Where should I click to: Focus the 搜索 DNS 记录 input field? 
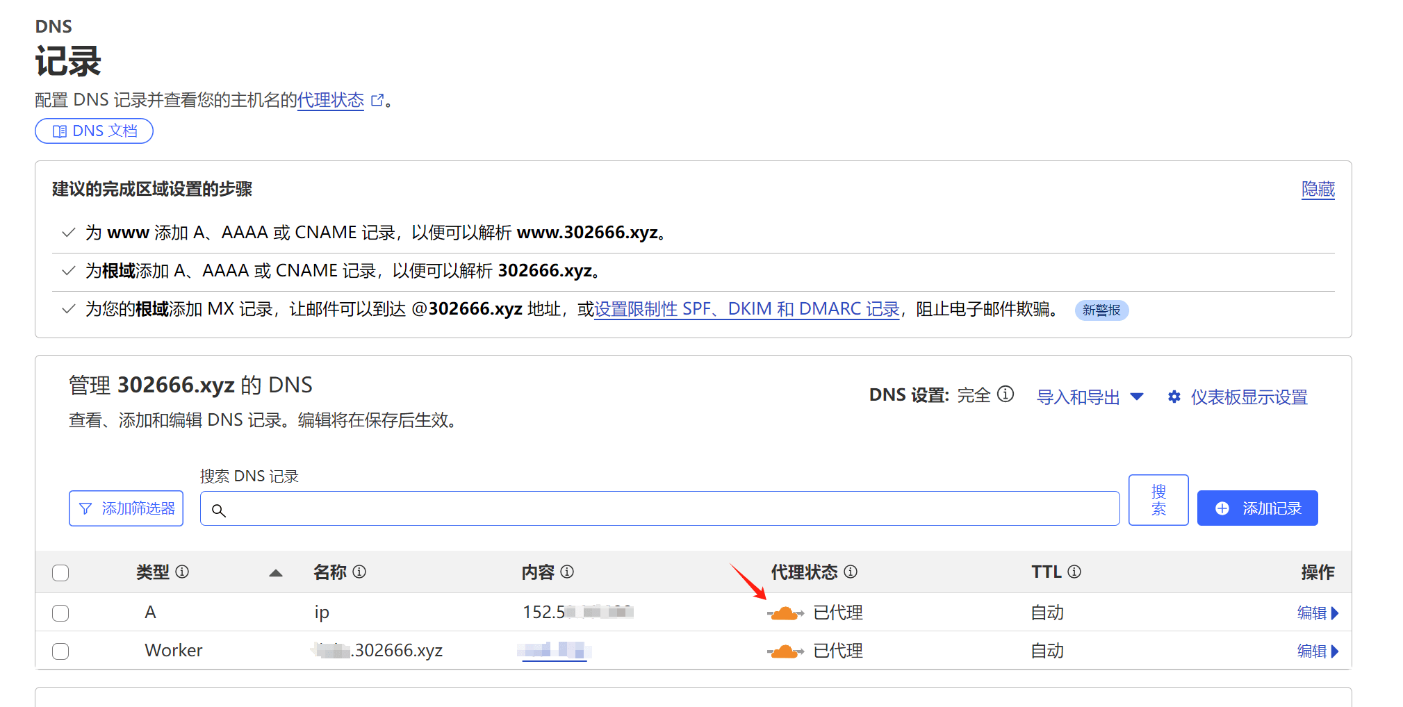pos(660,509)
